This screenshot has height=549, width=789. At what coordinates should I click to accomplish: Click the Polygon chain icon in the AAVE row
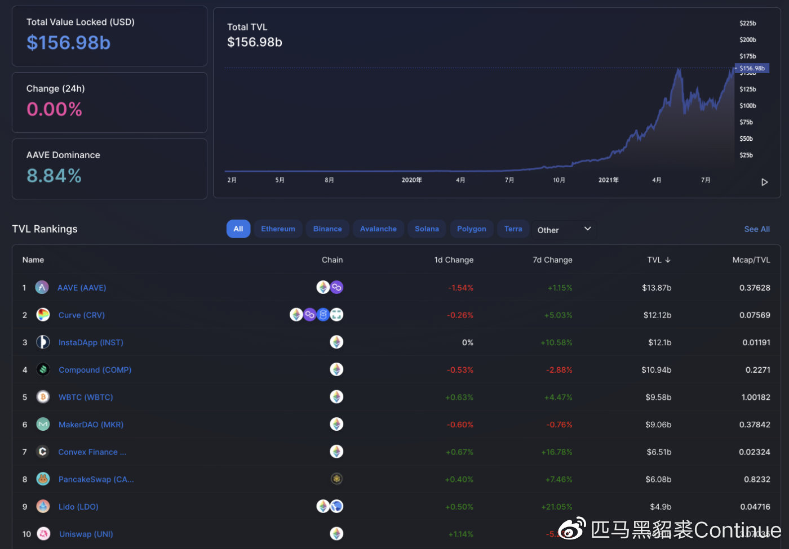[336, 287]
